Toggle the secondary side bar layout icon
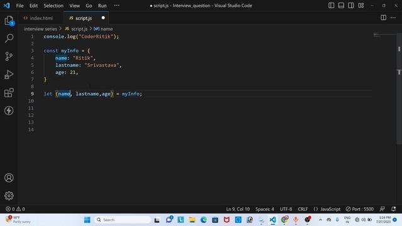This screenshot has width=402, height=226. [x=351, y=6]
